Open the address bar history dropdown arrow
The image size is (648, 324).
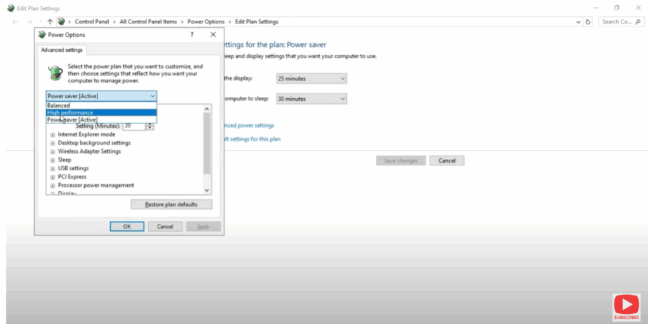[578, 22]
